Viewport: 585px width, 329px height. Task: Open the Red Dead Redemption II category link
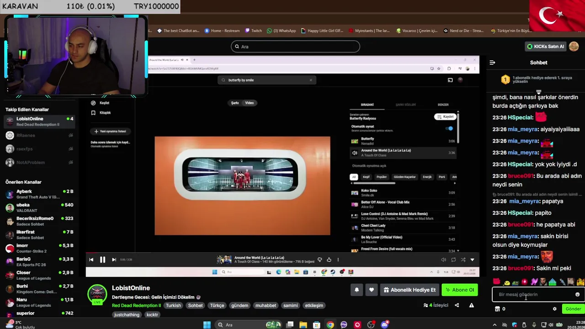(x=137, y=305)
